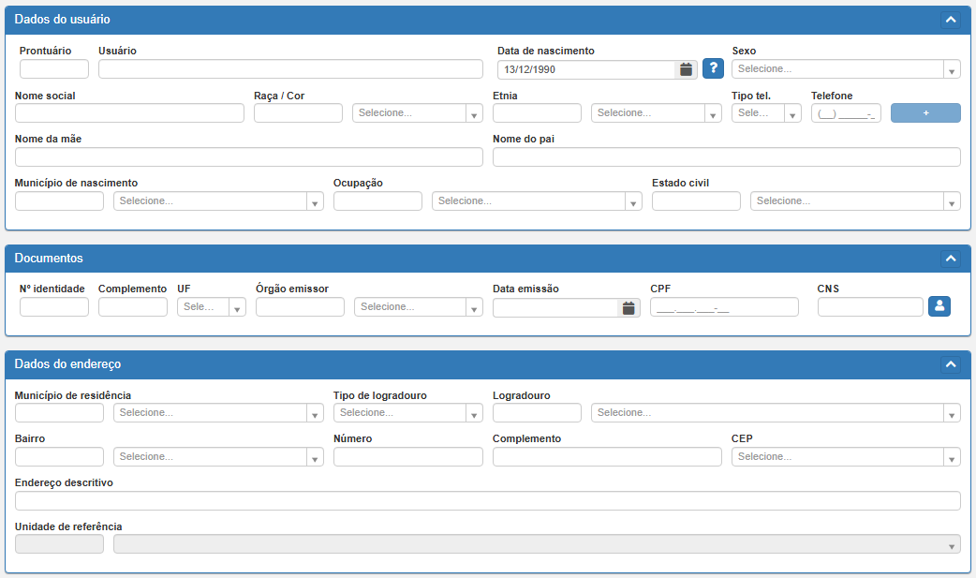Screen dimensions: 976x578
Task: Open the Tipo de logradouro dropdown
Action: point(407,413)
